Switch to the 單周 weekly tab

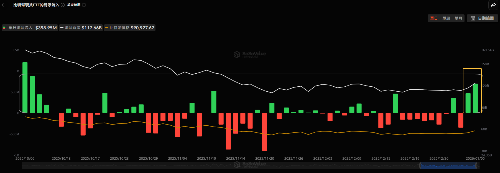tap(446, 18)
